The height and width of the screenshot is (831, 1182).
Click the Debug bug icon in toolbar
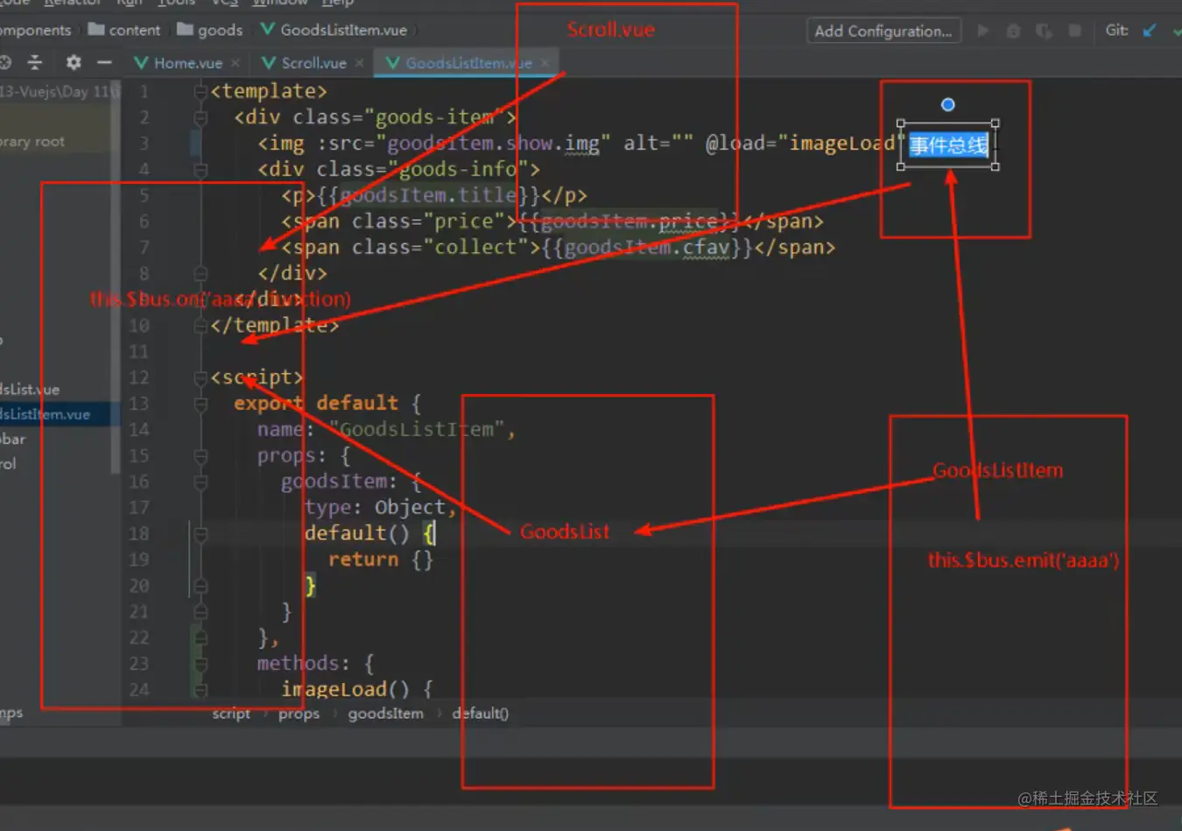click(1013, 31)
